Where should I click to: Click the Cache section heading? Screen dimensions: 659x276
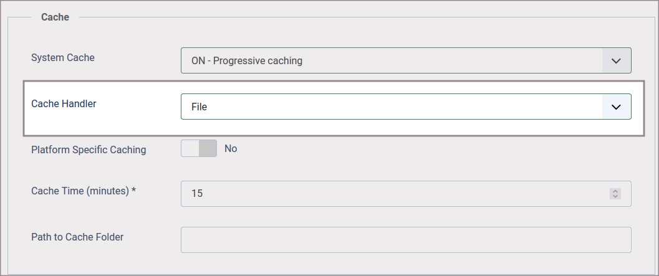(x=55, y=17)
